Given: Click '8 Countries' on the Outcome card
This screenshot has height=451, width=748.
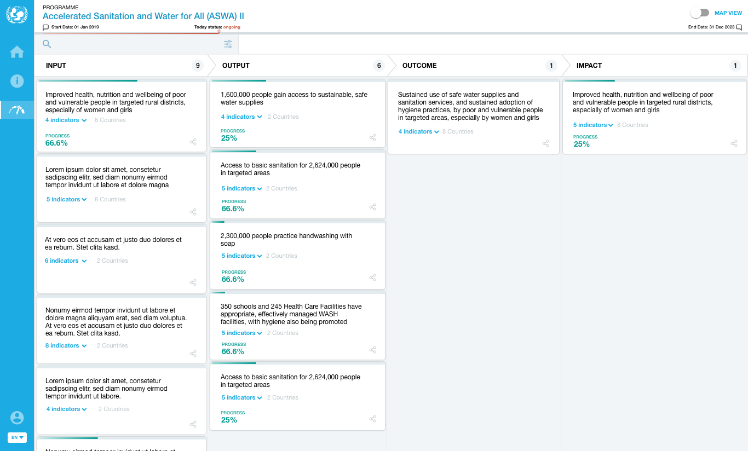Looking at the screenshot, I should (x=458, y=131).
